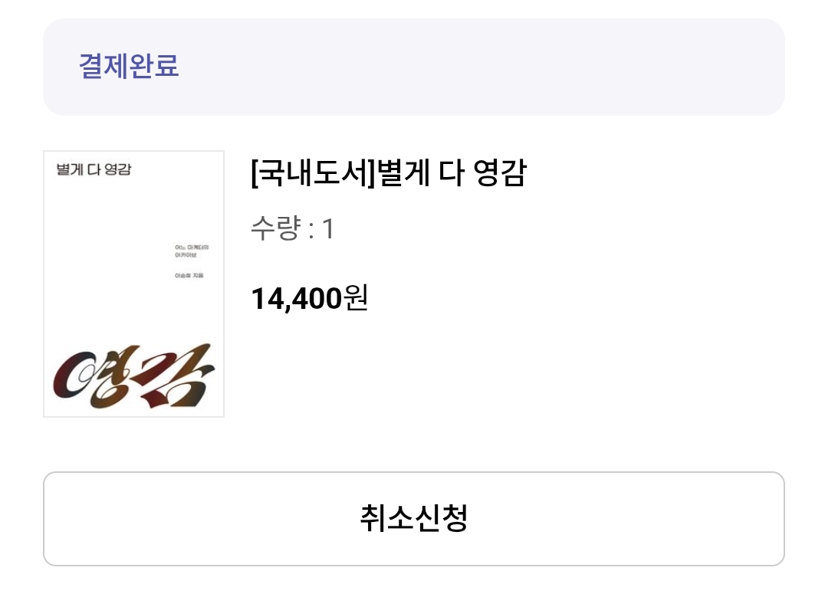Viewport: 825px width, 607px height.
Task: Select the 수량 : 1 quantity line
Action: pyautogui.click(x=292, y=228)
